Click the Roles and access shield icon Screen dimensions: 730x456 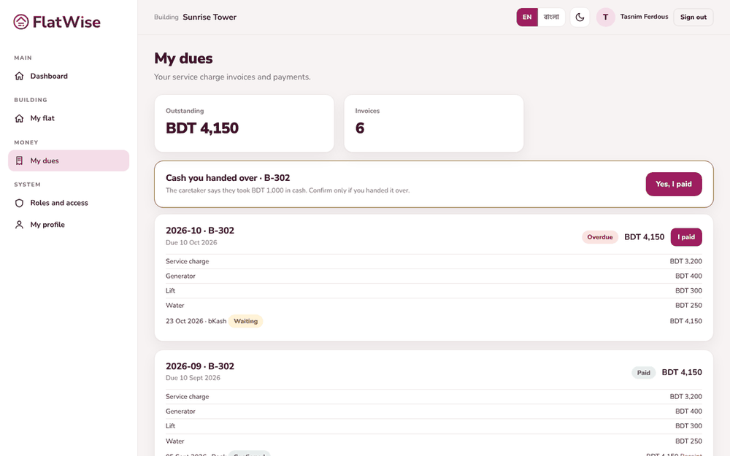(19, 203)
